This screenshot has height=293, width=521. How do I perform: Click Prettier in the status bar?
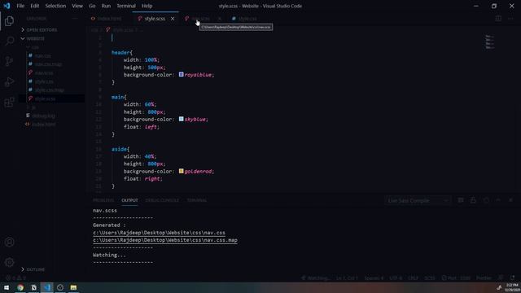tap(484, 278)
